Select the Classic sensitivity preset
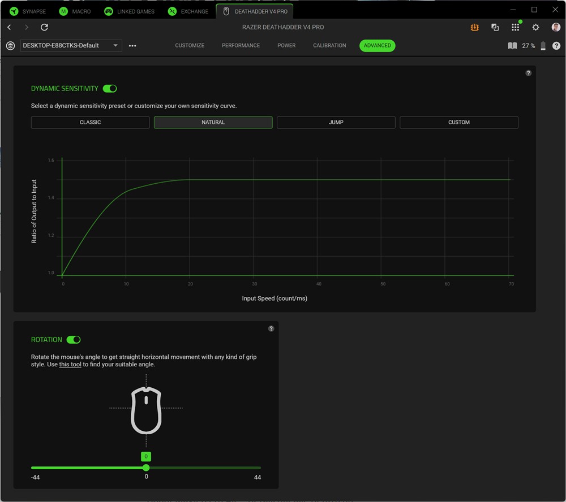The image size is (566, 502). (x=90, y=122)
